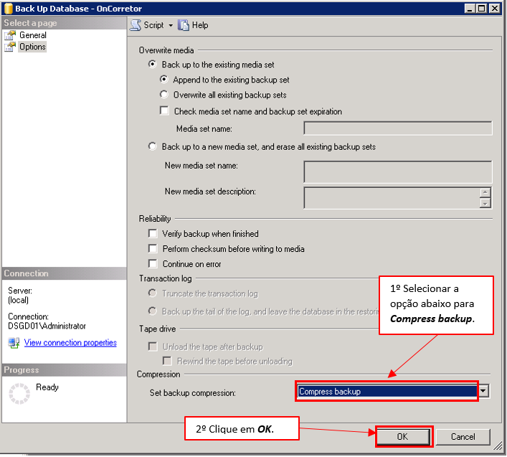Viewport: 507px width, 457px height.
Task: Minimize the Back Up Database window
Action: coord(470,8)
